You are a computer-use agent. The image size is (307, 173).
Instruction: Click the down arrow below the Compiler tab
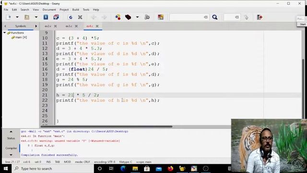[11, 155]
